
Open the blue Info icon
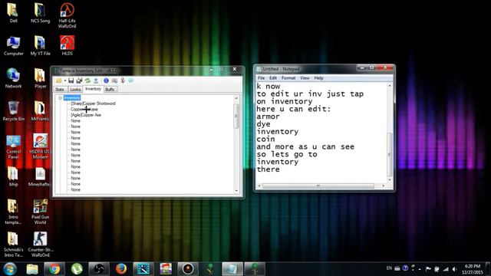[106, 80]
